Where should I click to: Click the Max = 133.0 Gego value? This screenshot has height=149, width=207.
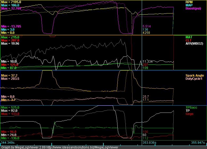coord(10,114)
